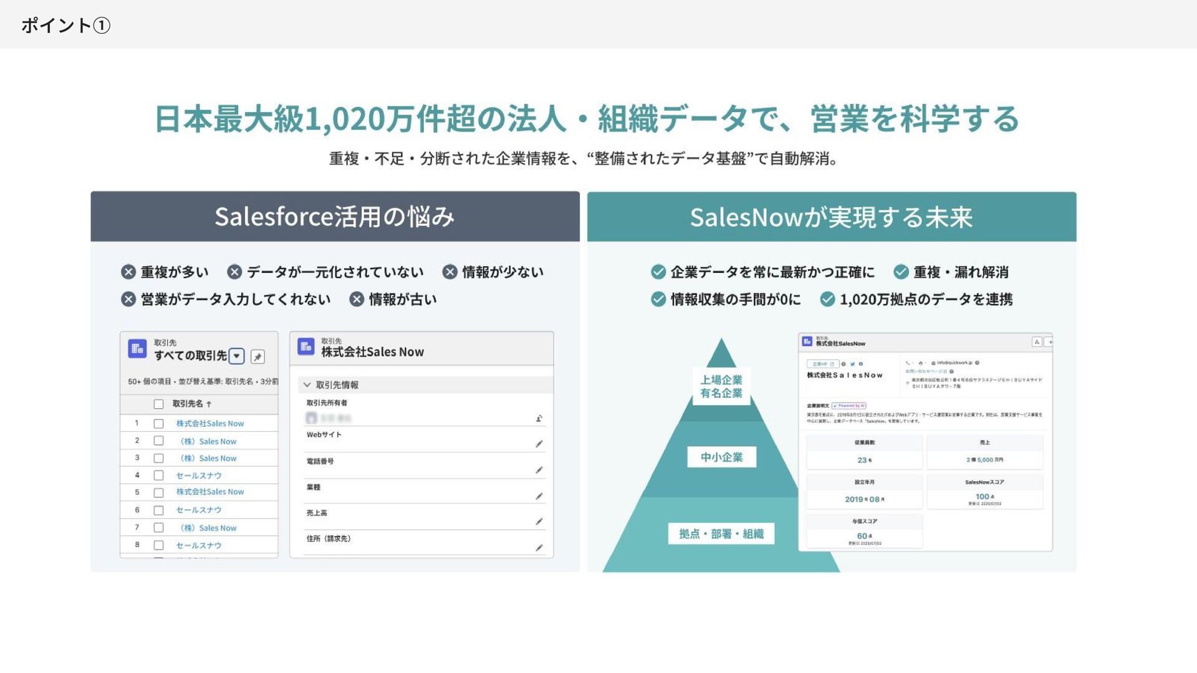This screenshot has height=673, width=1197.
Task: Check the row 5 checkbox for 株式会社Sales Now
Action: tap(158, 493)
